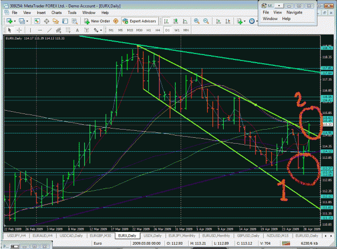Switch chart to candlesticks mode
The image size is (337, 249).
176,21
